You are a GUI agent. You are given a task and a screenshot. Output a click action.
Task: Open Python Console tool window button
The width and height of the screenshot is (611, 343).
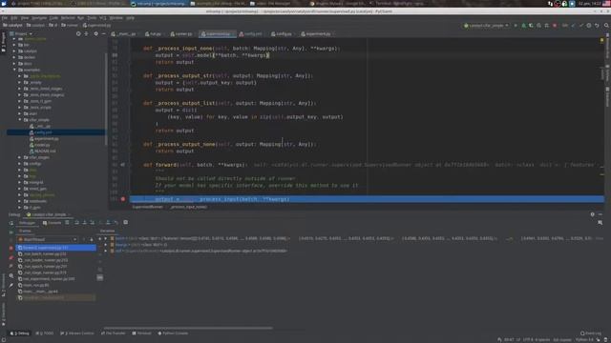pos(173,333)
